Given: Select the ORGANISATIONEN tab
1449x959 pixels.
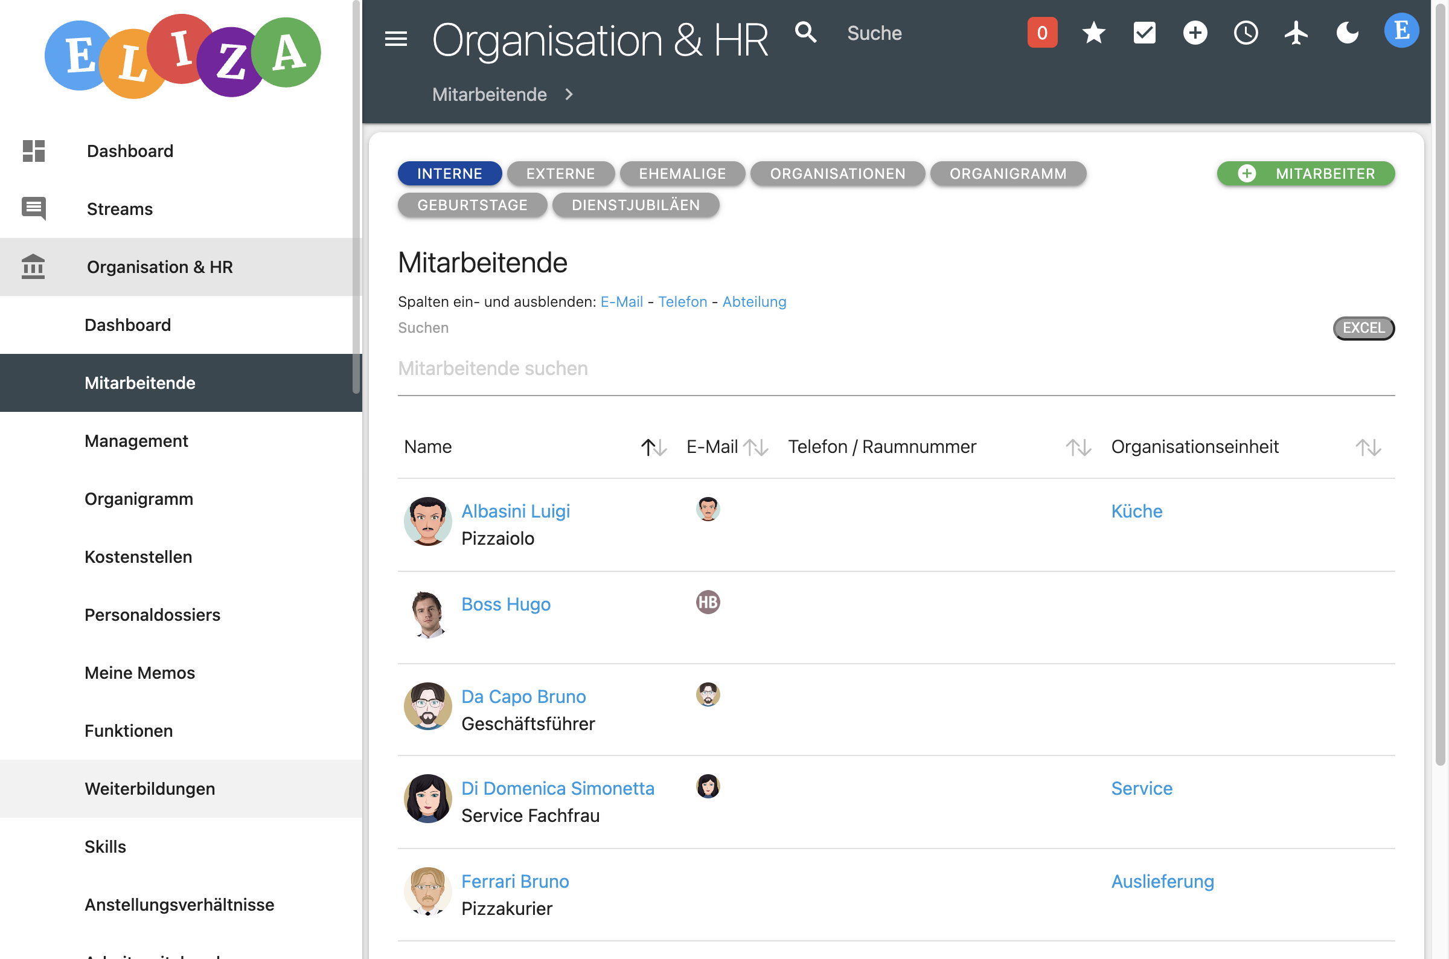Looking at the screenshot, I should click(837, 174).
